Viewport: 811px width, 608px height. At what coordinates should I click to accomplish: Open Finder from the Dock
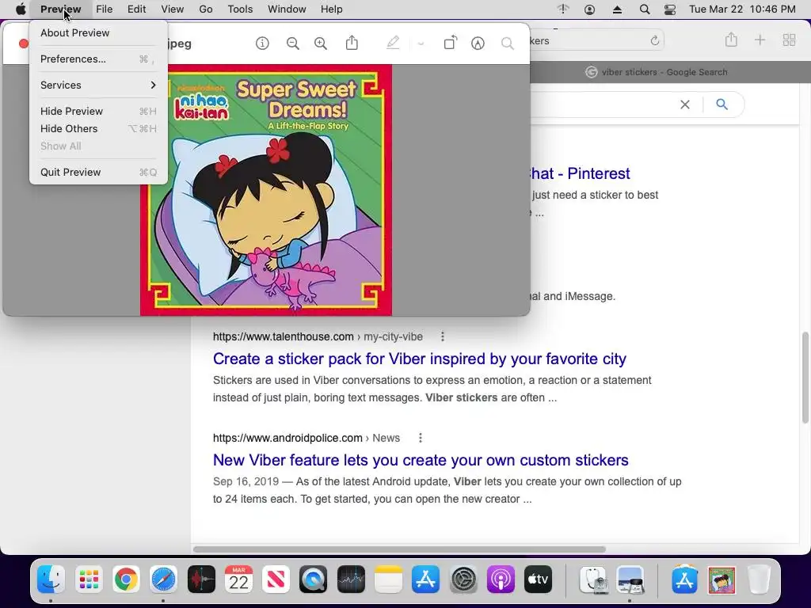tap(51, 579)
